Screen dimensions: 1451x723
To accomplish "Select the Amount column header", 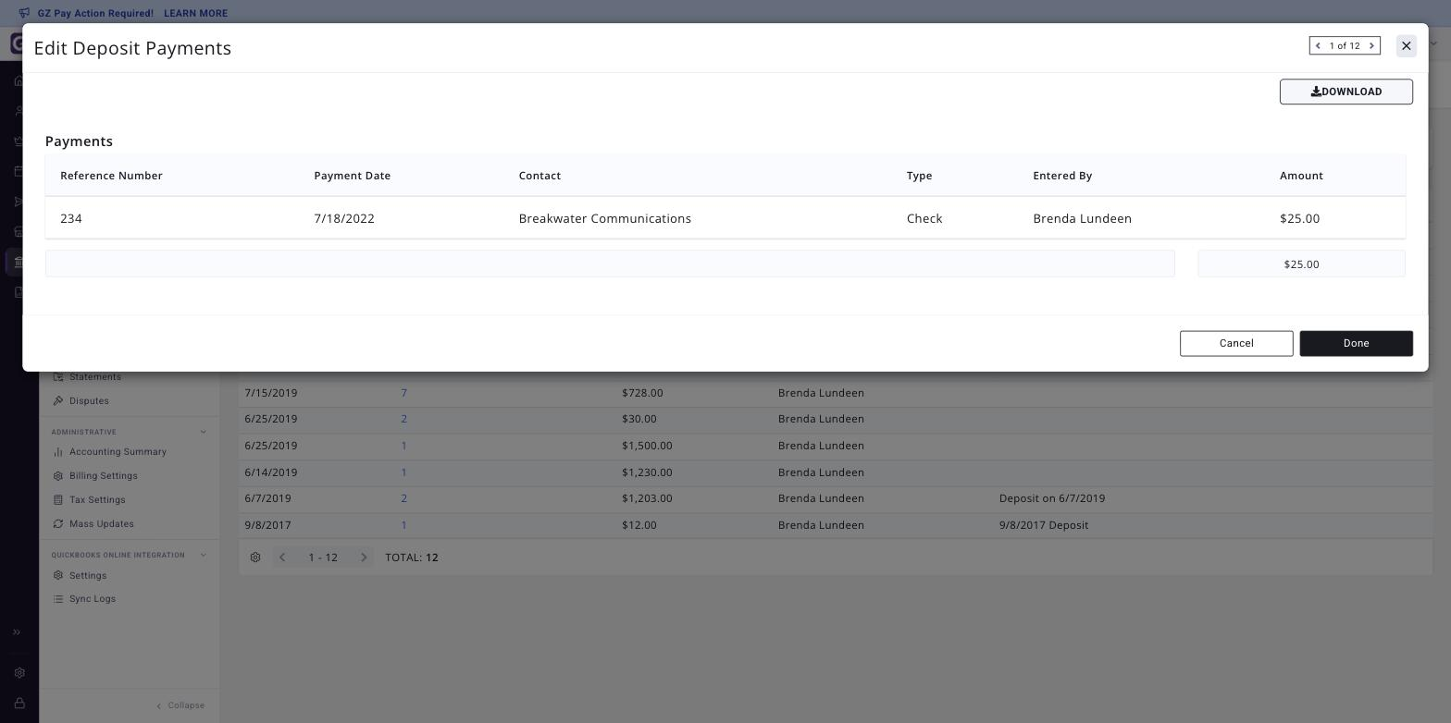I will click(x=1301, y=176).
